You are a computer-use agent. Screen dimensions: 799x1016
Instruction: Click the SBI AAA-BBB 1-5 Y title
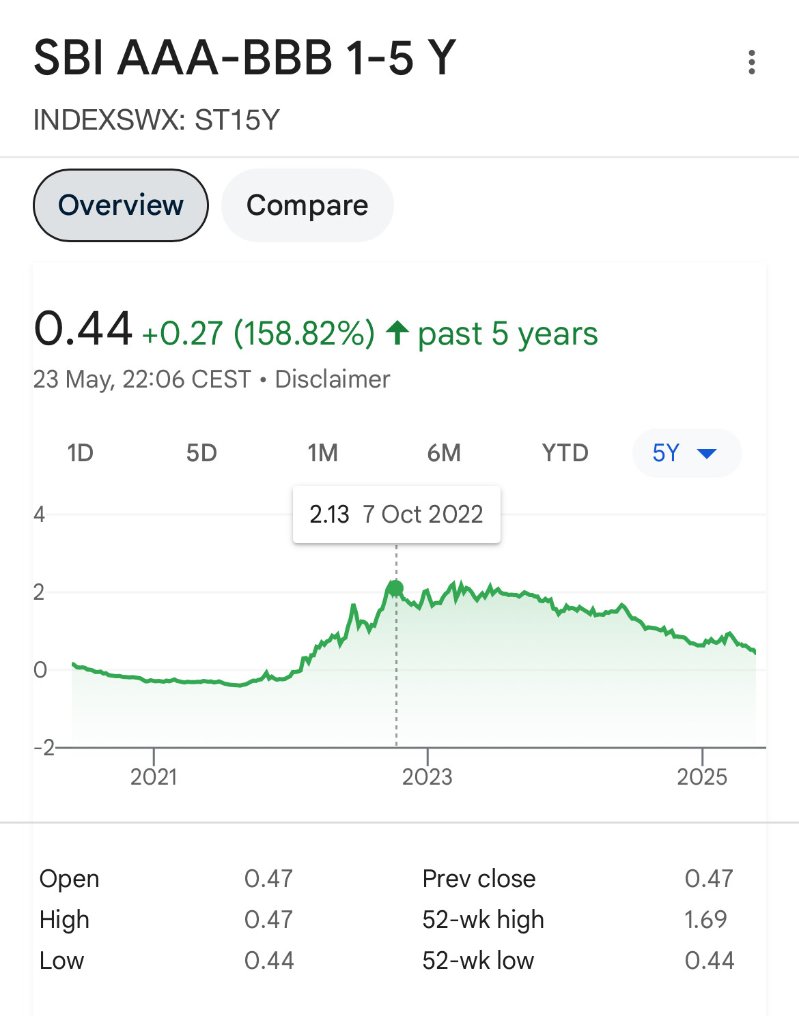[x=244, y=58]
